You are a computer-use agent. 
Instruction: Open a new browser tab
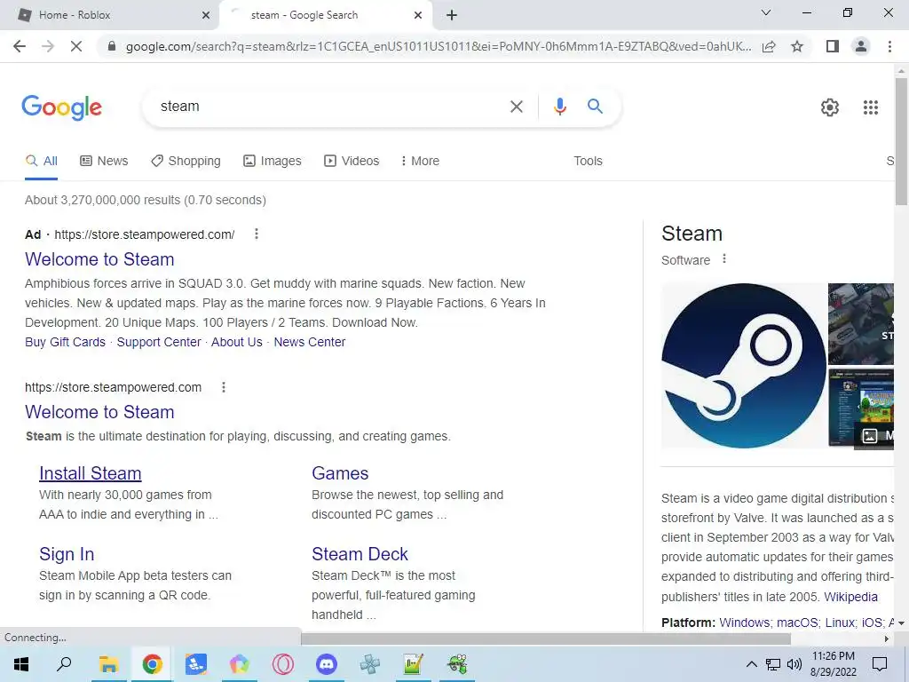pos(452,15)
